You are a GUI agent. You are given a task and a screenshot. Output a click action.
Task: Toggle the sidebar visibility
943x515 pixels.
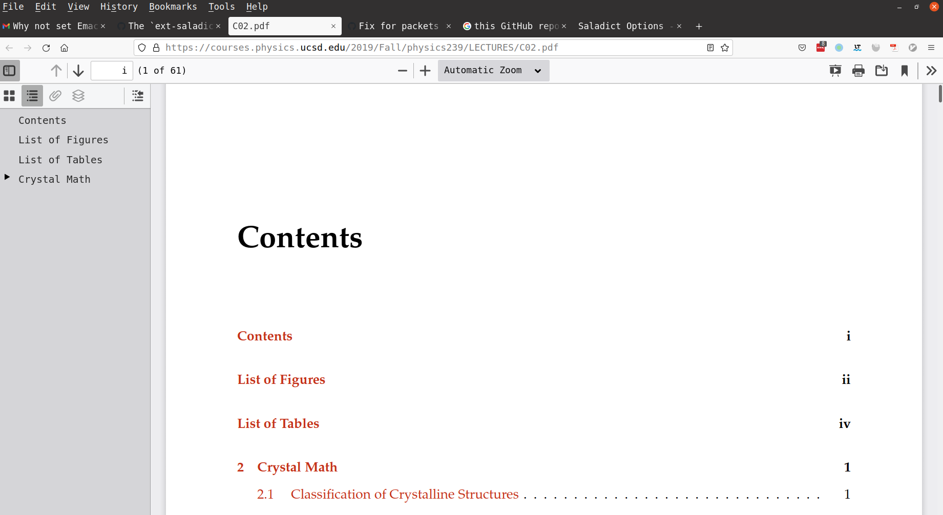tap(10, 71)
